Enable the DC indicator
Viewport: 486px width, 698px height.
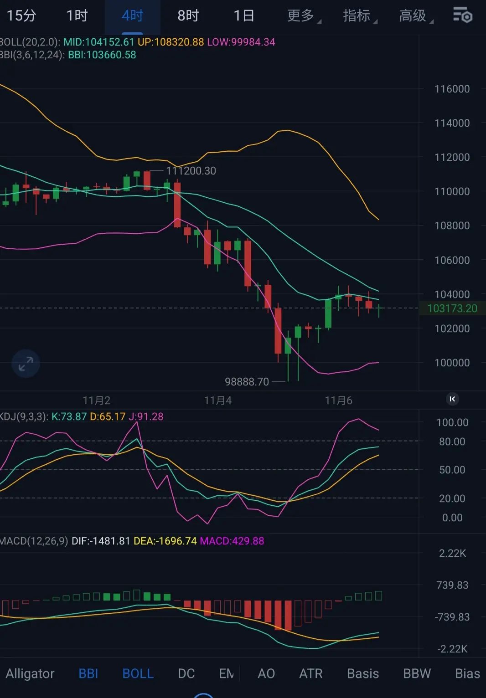pos(186,673)
